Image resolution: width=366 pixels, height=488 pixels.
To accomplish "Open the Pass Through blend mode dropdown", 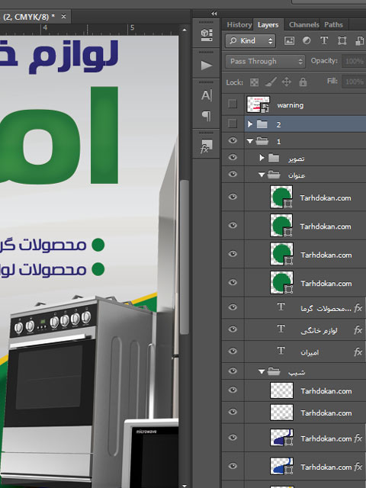I will (265, 61).
